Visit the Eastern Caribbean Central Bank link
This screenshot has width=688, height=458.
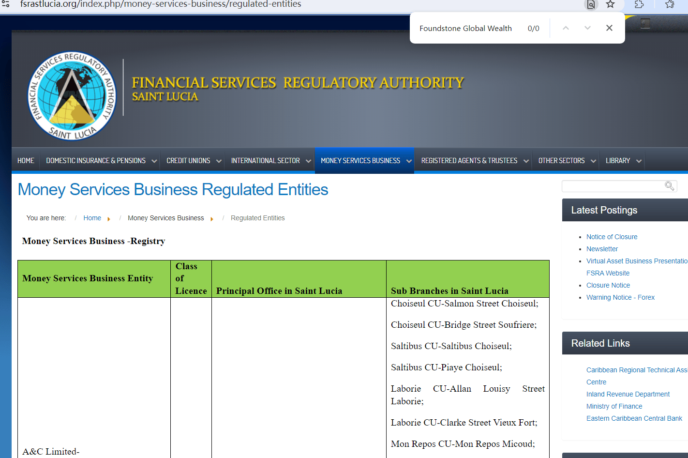[634, 418]
